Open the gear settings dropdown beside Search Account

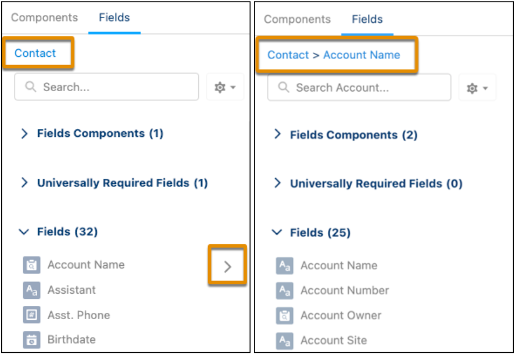coord(477,88)
